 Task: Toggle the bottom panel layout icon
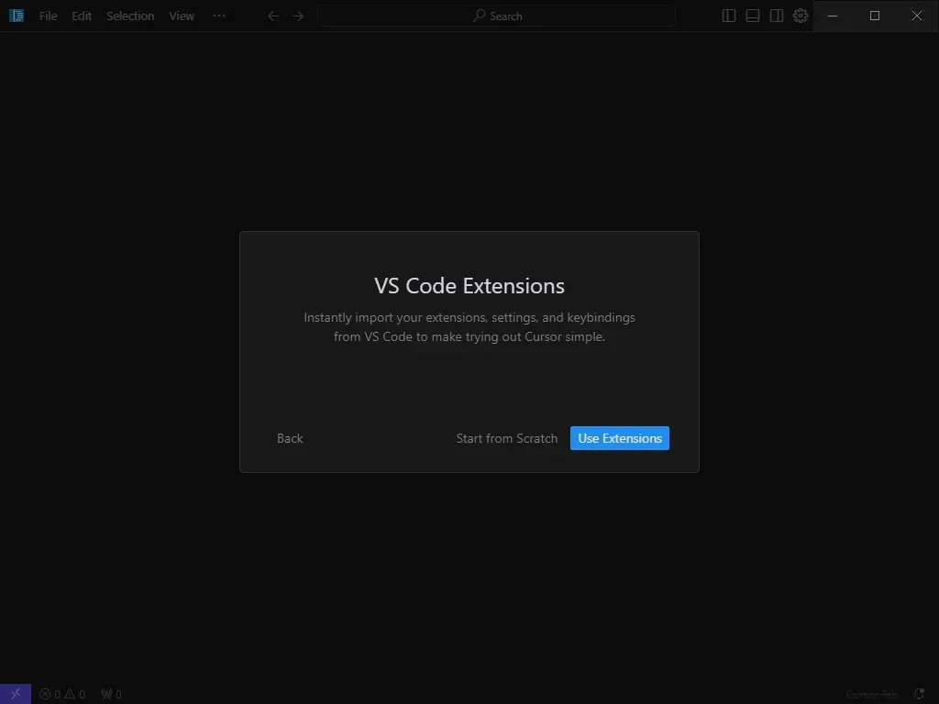coord(753,16)
